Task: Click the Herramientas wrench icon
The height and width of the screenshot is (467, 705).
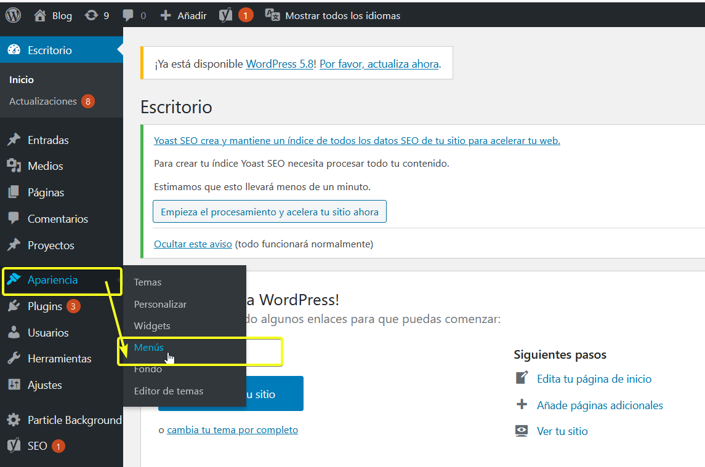Action: (14, 358)
